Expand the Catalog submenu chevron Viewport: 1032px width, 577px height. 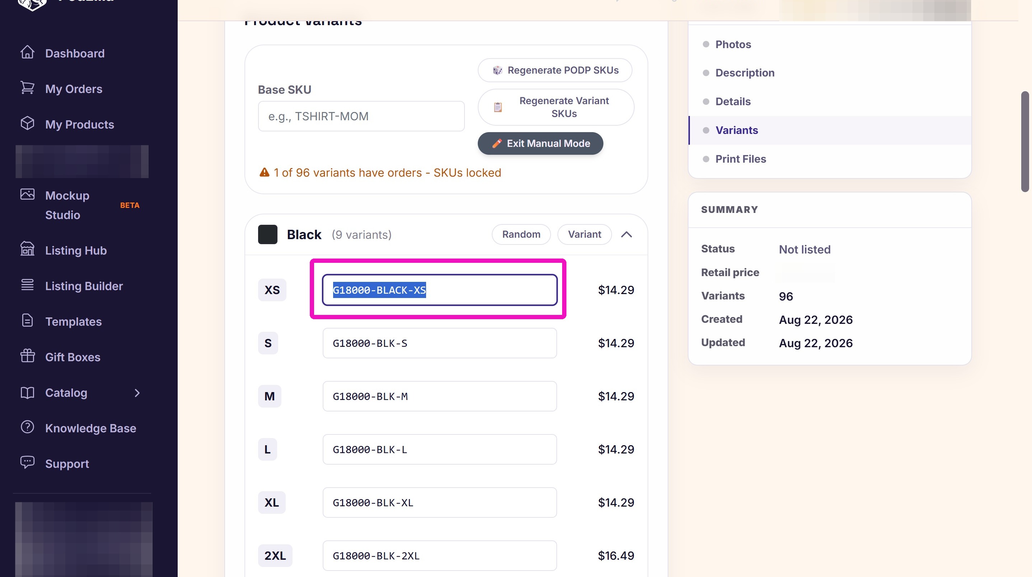pyautogui.click(x=137, y=393)
